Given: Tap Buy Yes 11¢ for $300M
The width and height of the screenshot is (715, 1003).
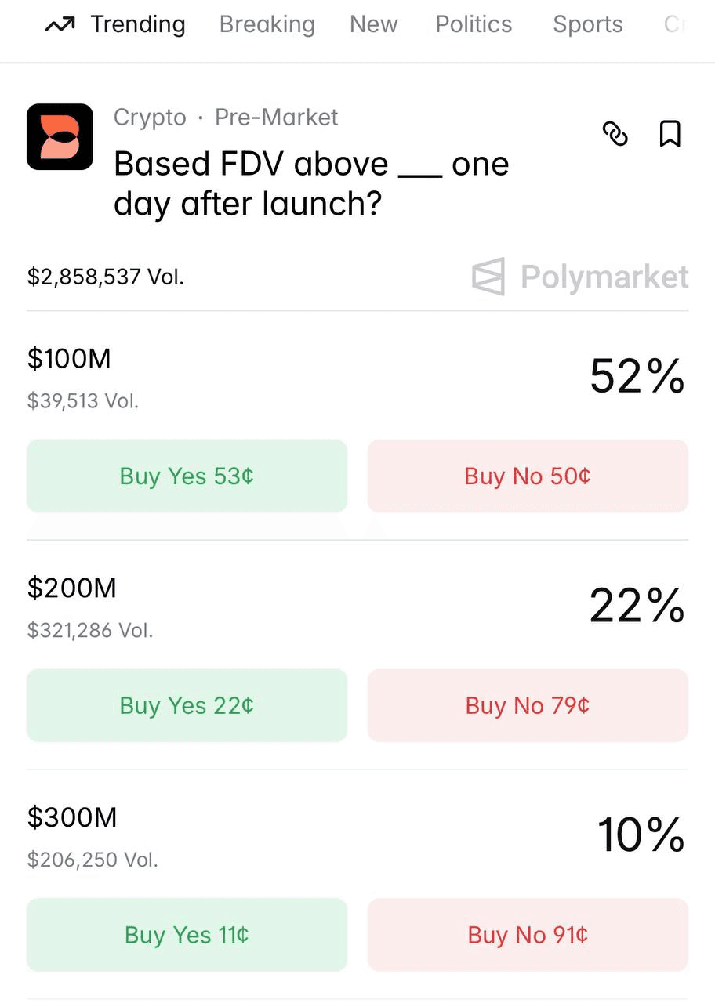Looking at the screenshot, I should 187,935.
